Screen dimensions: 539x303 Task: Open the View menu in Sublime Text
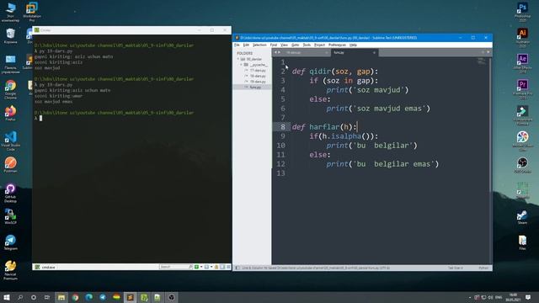pyautogui.click(x=284, y=45)
